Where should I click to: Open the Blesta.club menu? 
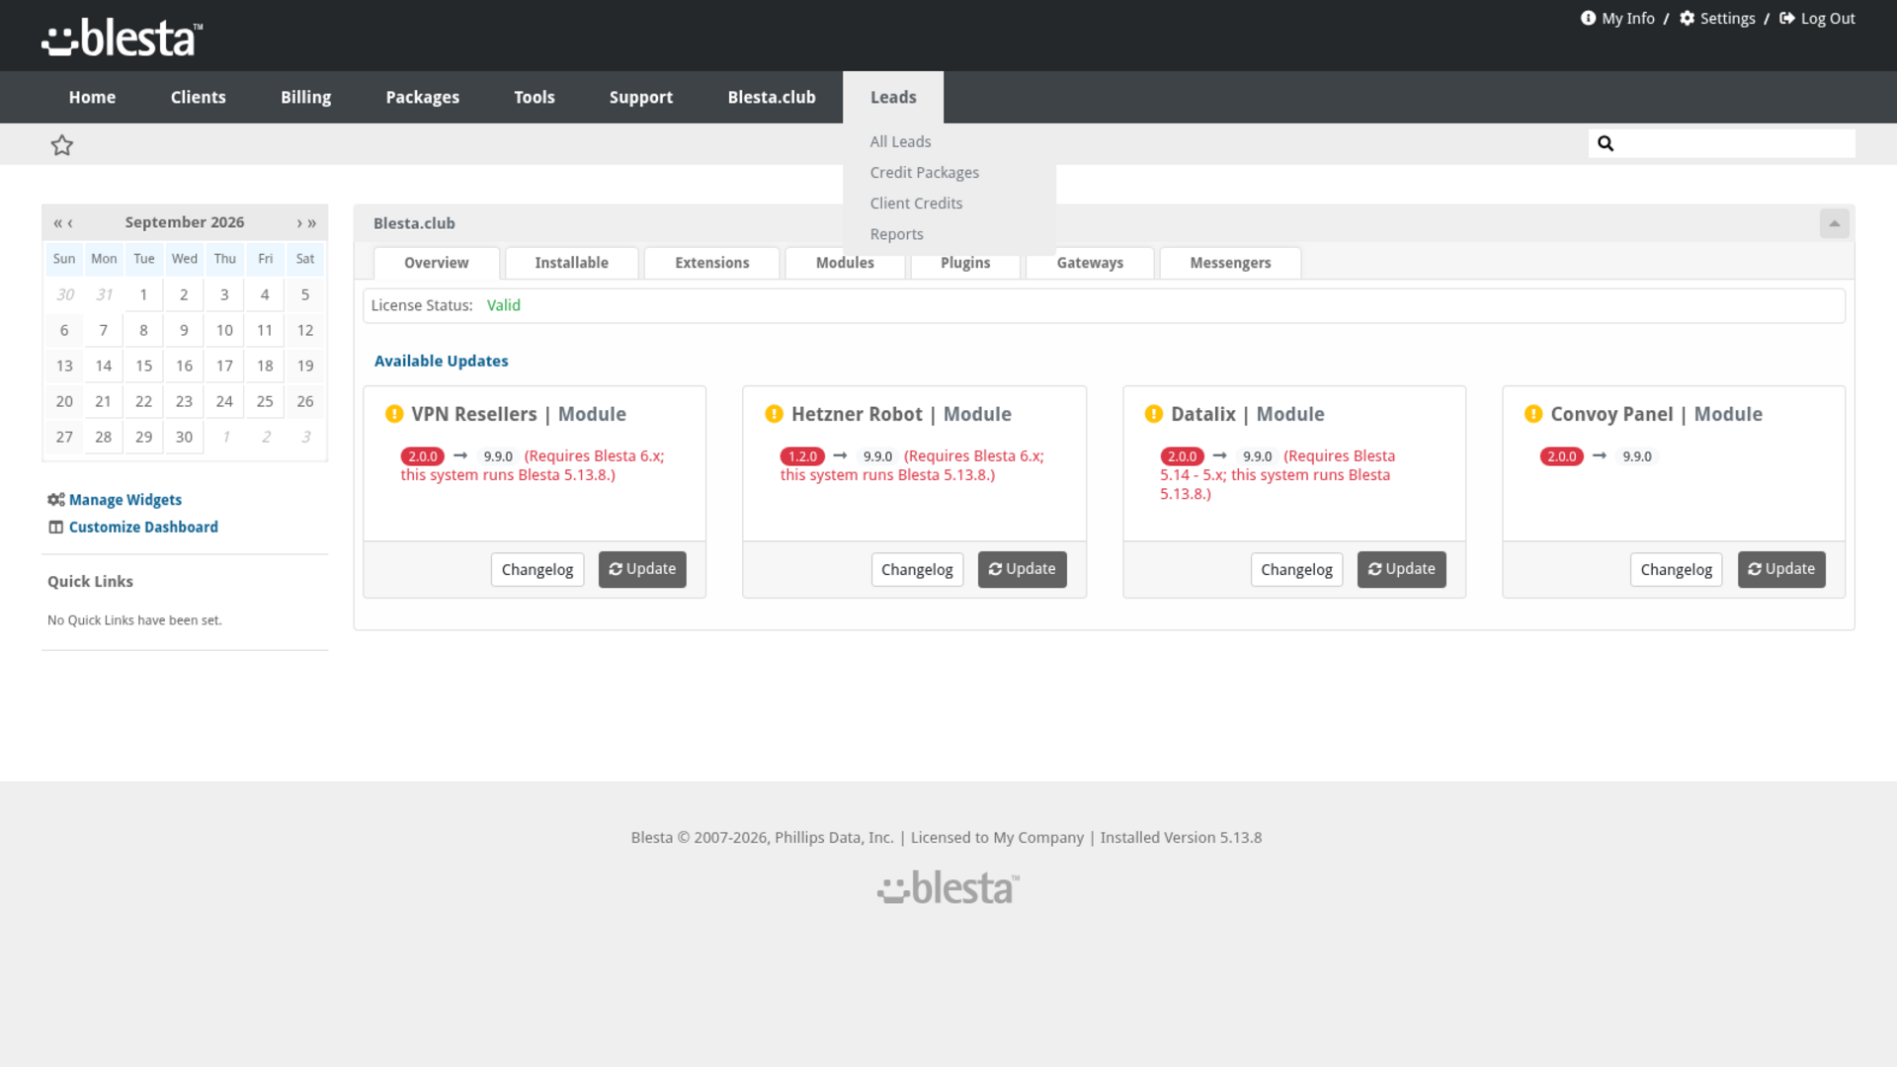[x=771, y=97]
